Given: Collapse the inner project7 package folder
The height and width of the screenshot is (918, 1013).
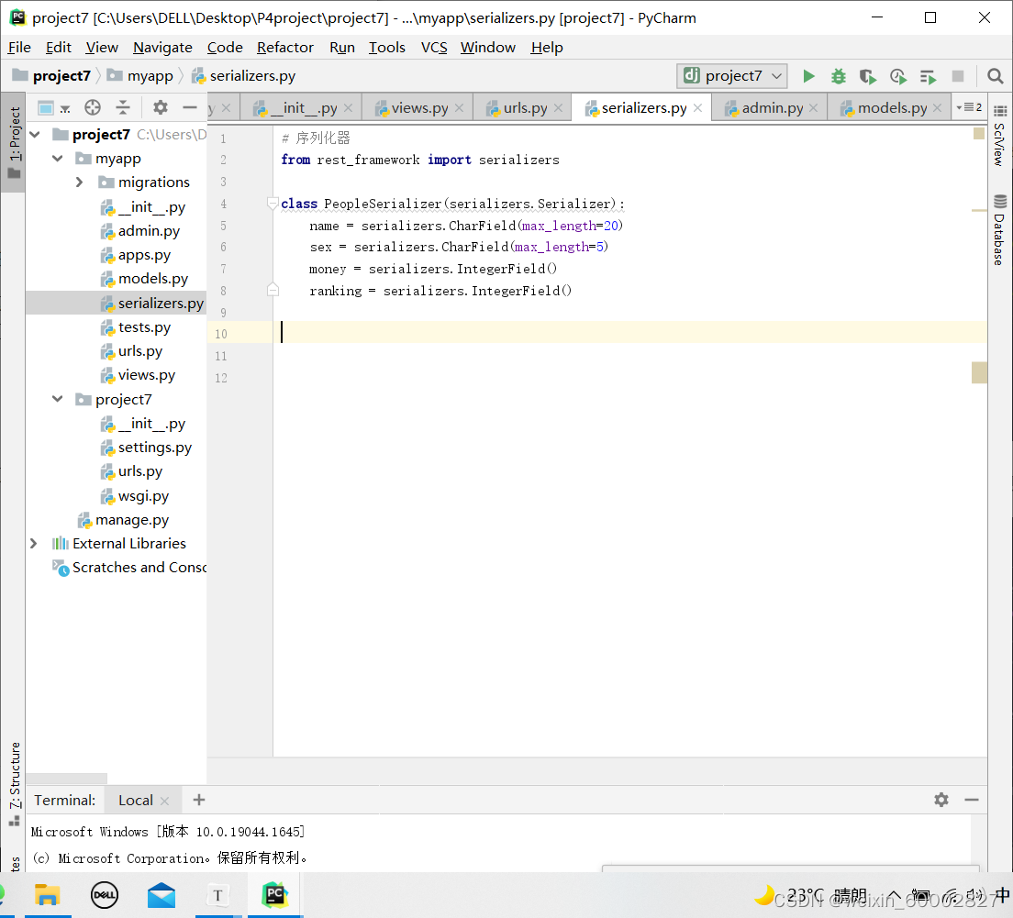Looking at the screenshot, I should point(58,399).
